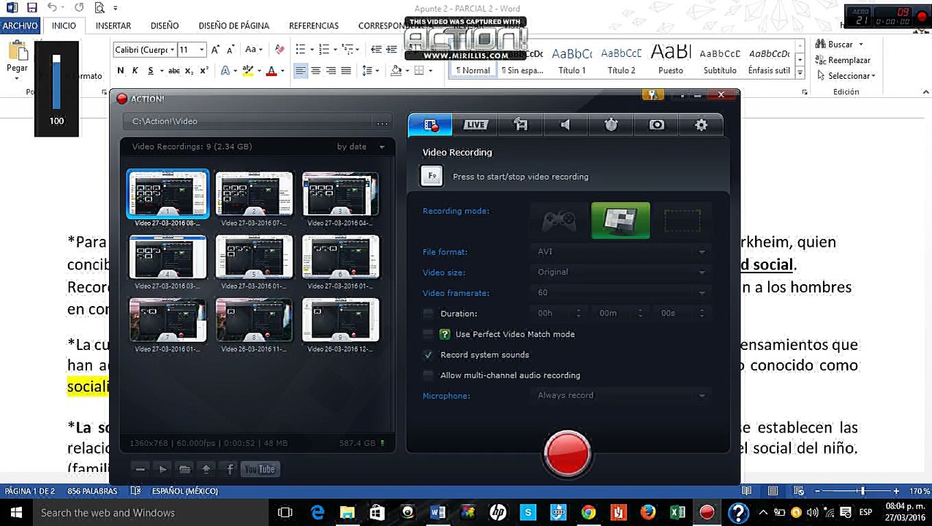
Task: Open the LIVE streaming tab
Action: 475,125
